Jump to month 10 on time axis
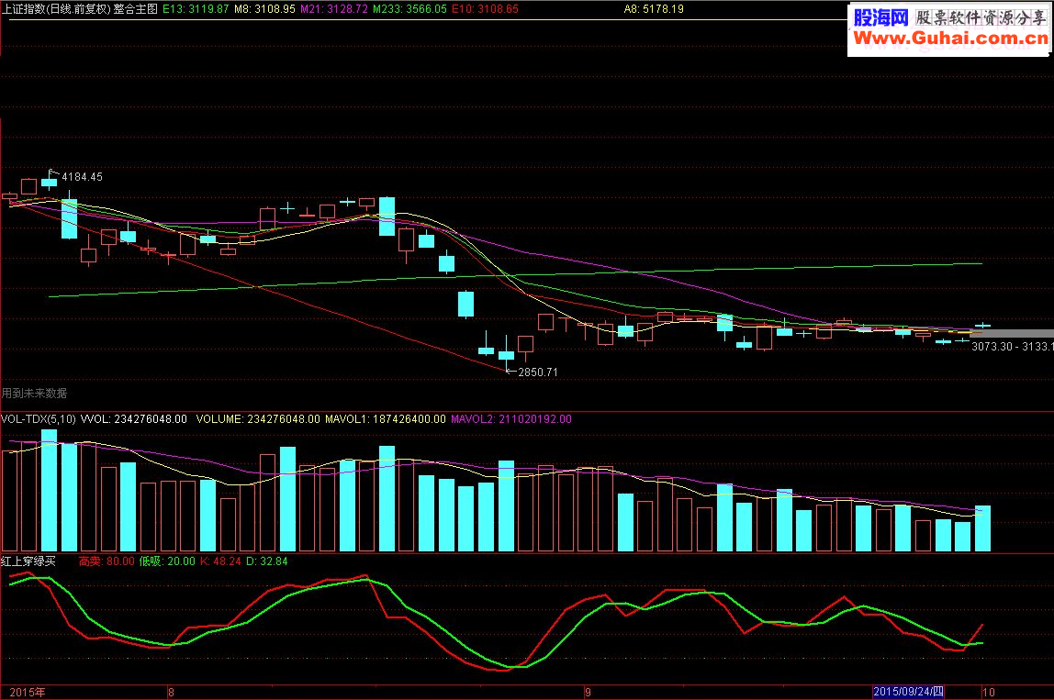 pos(988,692)
